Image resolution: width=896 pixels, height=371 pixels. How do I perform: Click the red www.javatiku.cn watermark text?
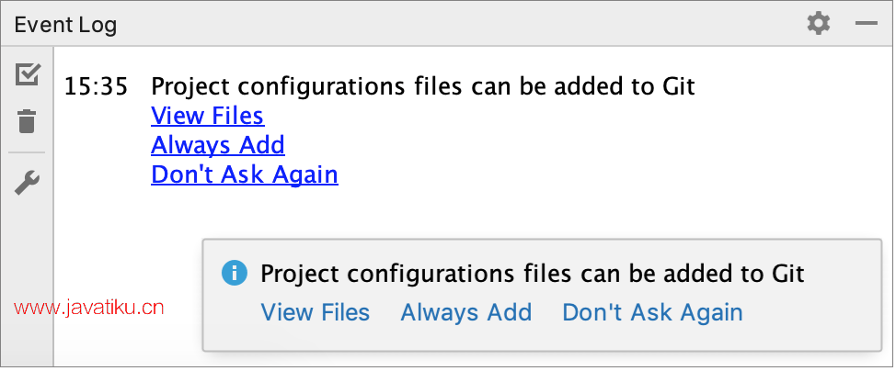pyautogui.click(x=89, y=309)
